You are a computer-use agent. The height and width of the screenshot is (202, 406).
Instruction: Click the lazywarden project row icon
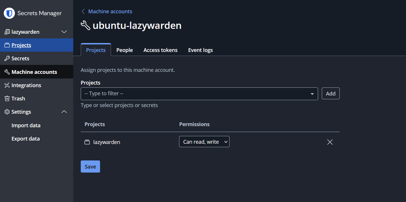tap(87, 142)
